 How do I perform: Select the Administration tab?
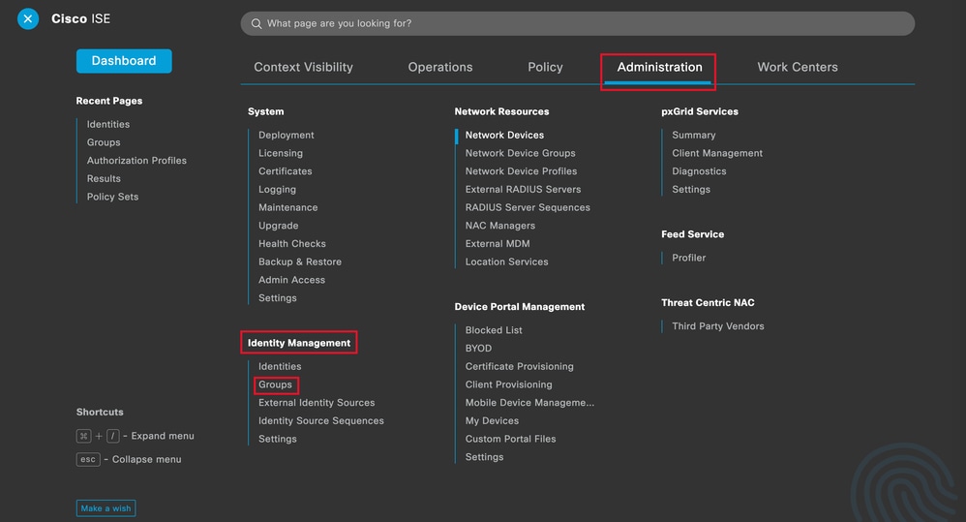659,67
